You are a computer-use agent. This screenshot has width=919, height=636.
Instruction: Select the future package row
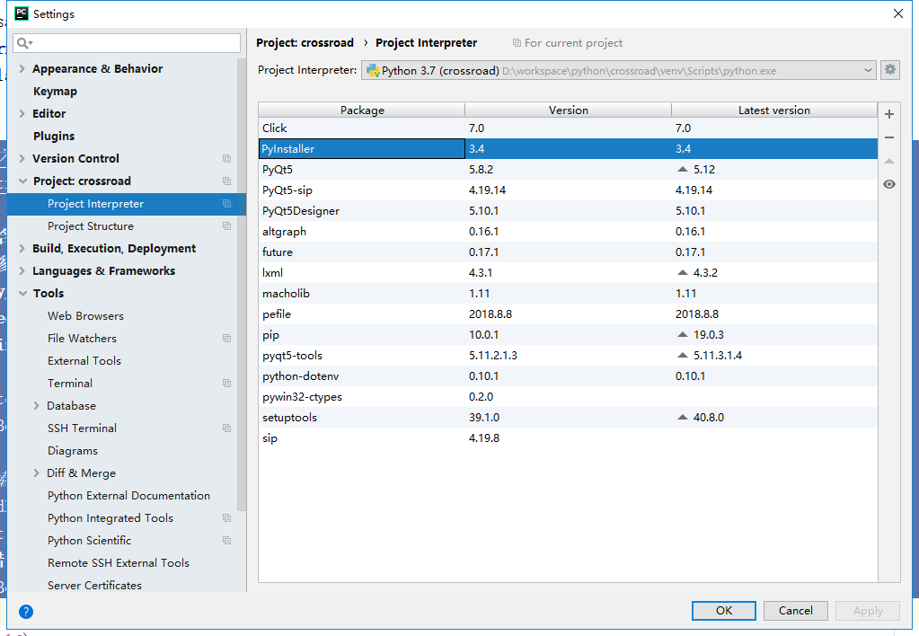[x=568, y=252]
